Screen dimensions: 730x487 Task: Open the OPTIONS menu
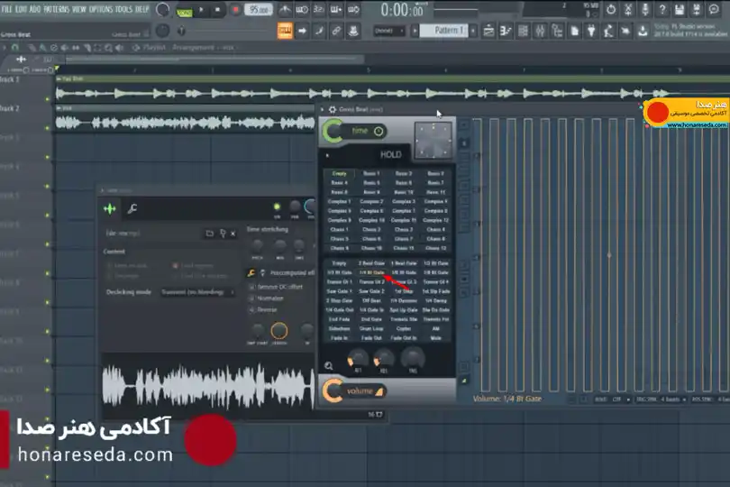click(100, 9)
